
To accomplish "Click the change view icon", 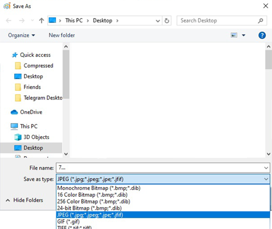I will [x=234, y=35].
